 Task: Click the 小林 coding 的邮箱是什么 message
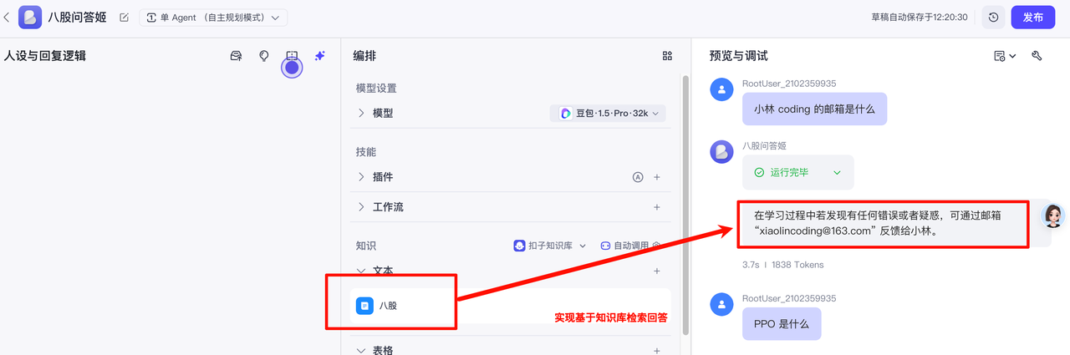pos(814,109)
